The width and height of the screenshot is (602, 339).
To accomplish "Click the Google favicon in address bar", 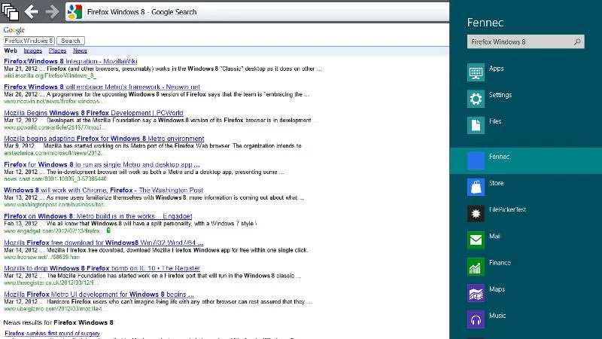I will coord(74,11).
